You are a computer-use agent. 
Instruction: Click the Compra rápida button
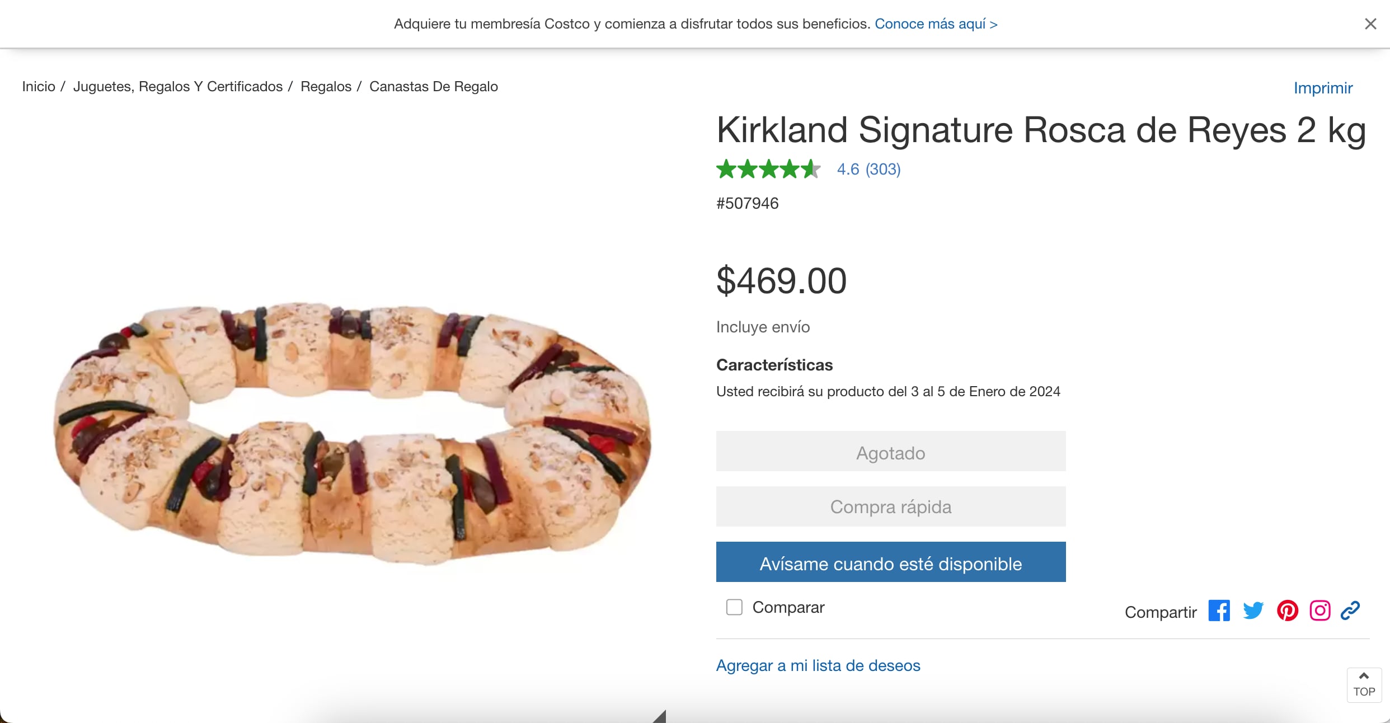tap(890, 506)
